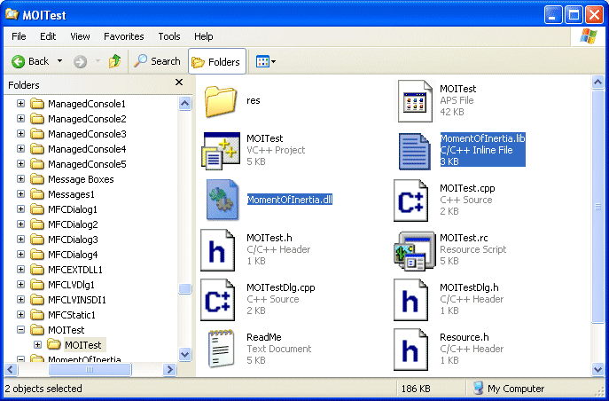Open the Help menu
Image resolution: width=609 pixels, height=401 pixels.
[x=204, y=36]
